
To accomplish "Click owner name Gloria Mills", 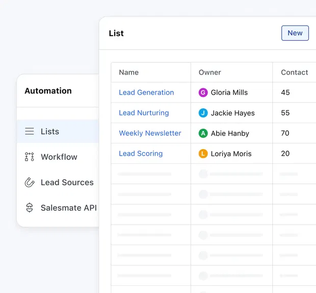I will coord(229,92).
